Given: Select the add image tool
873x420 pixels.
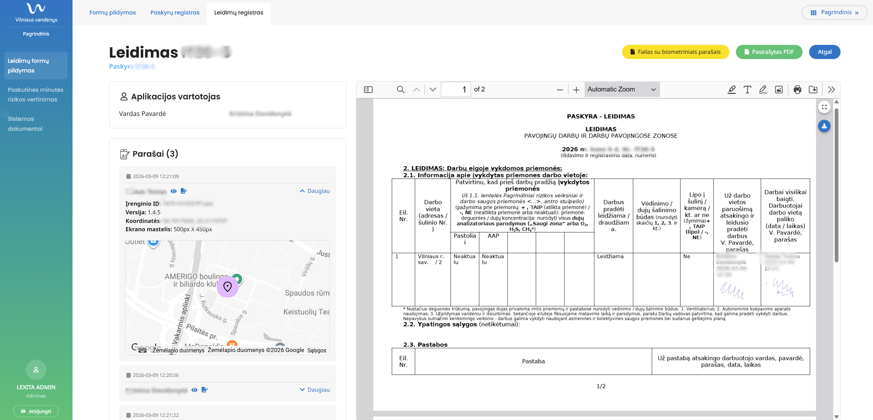Looking at the screenshot, I should tap(779, 90).
